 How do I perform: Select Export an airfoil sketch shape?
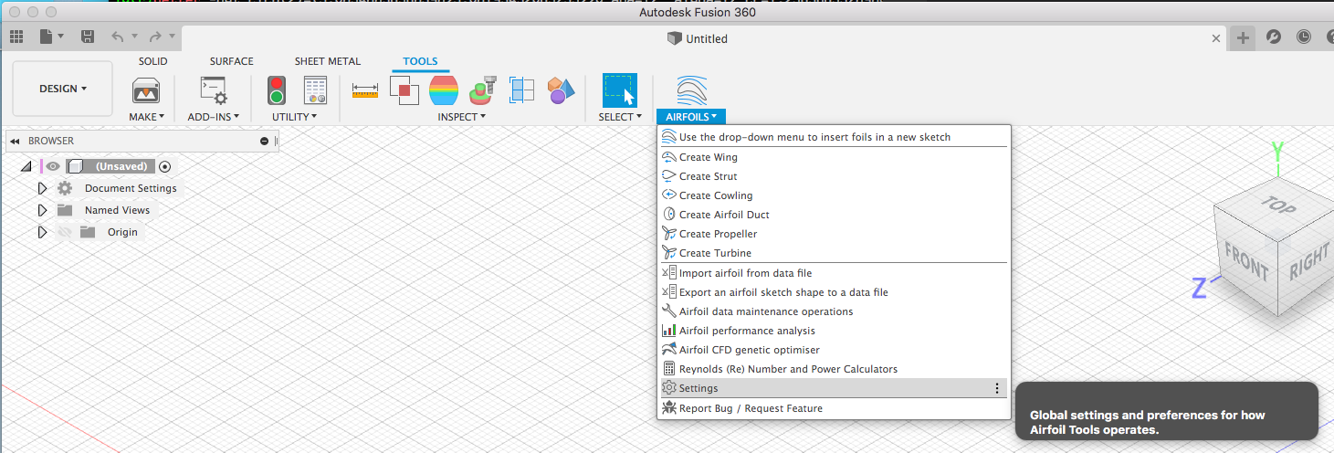pos(832,292)
